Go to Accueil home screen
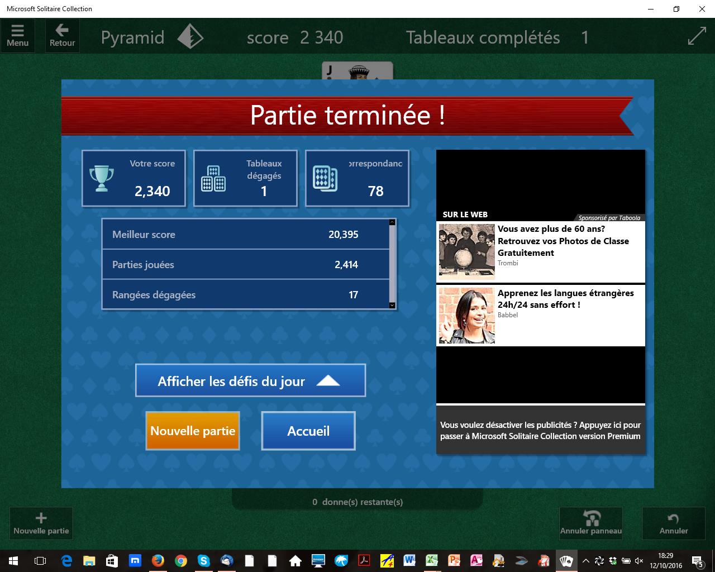Image resolution: width=715 pixels, height=572 pixels. pos(308,431)
